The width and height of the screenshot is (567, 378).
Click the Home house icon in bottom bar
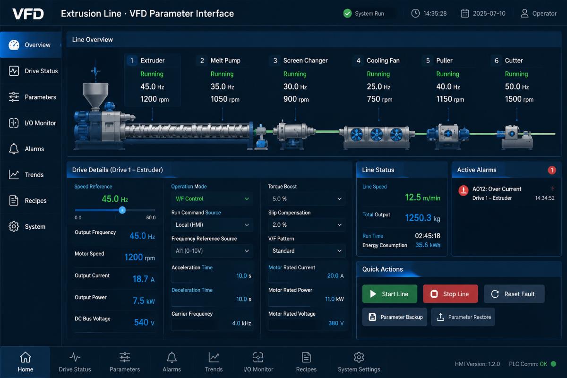pos(26,357)
